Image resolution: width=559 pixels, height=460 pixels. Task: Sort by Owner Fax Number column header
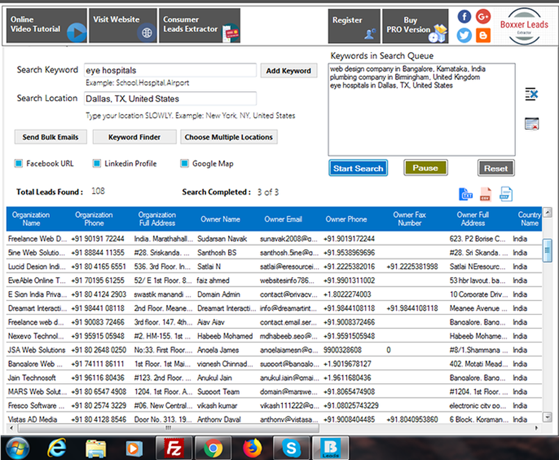[x=410, y=219]
